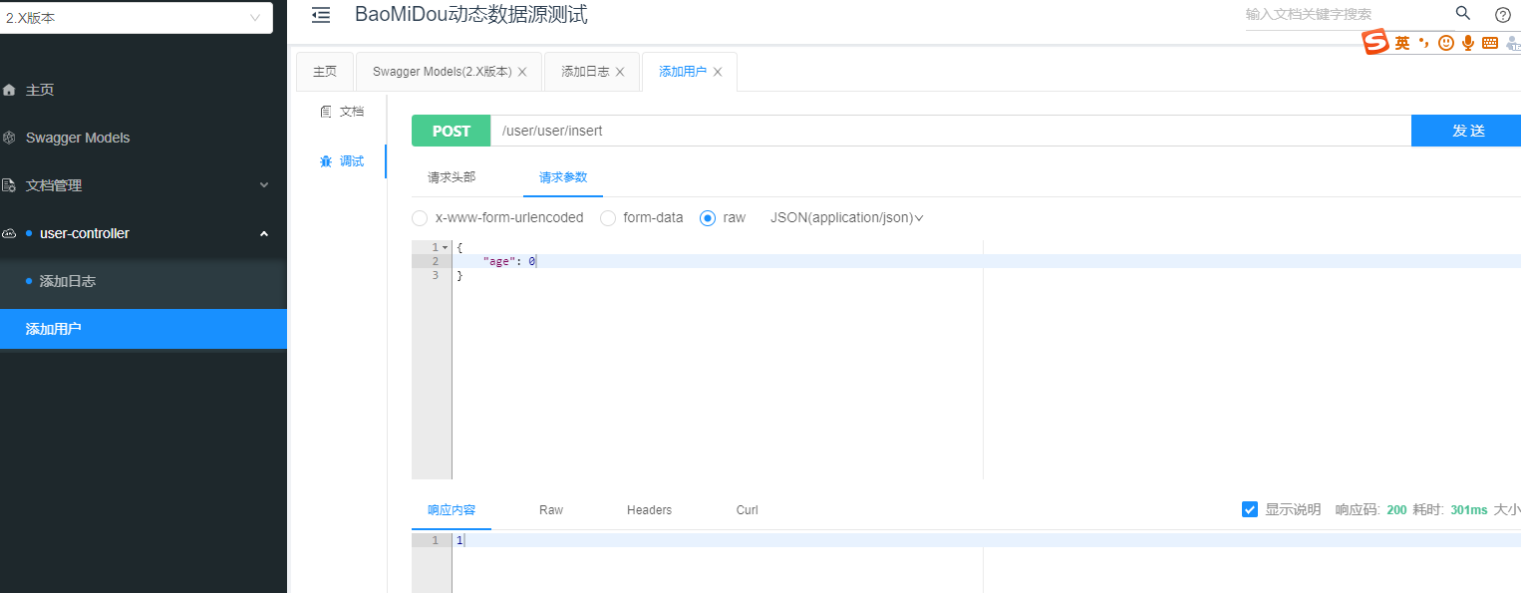This screenshot has width=1521, height=593.
Task: Fold JSON block arrow at line 1
Action: (x=445, y=247)
